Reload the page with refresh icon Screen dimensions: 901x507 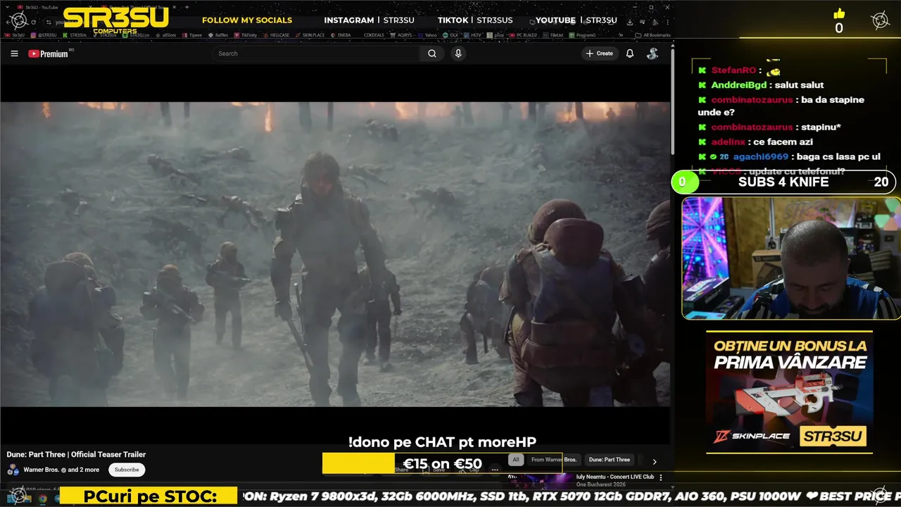point(33,22)
